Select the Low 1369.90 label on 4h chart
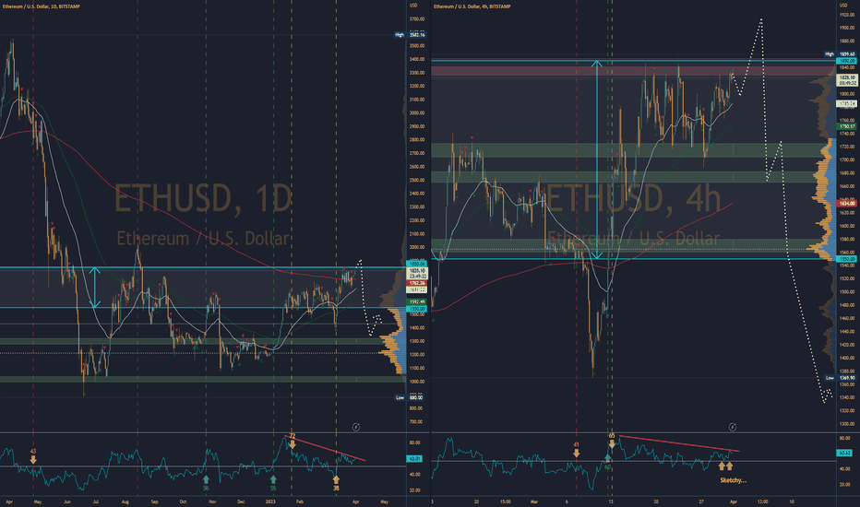Viewport: 860px width, 507px height. click(841, 378)
